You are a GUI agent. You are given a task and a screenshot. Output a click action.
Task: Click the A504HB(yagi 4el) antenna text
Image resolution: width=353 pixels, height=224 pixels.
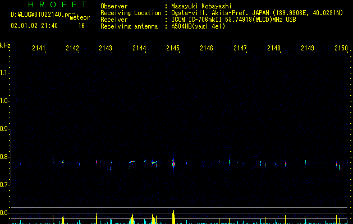click(x=198, y=26)
